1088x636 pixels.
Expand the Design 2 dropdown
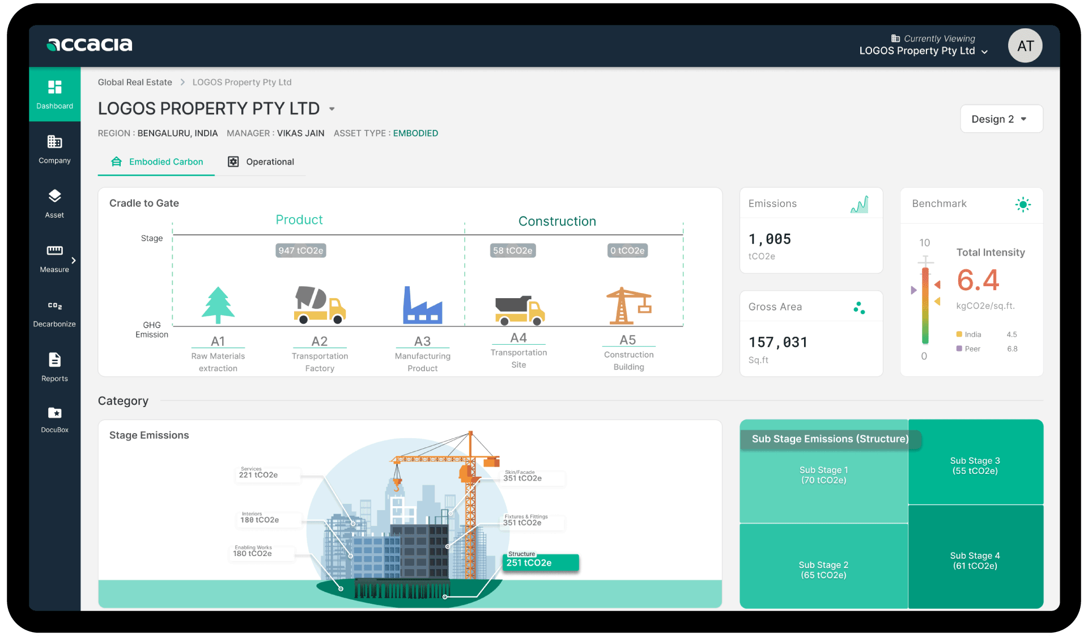pos(1001,119)
